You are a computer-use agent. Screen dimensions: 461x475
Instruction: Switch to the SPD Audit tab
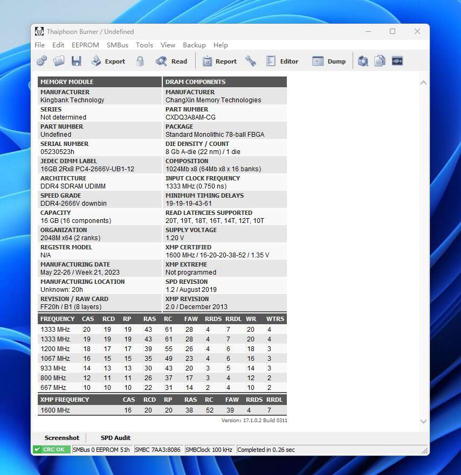click(115, 438)
